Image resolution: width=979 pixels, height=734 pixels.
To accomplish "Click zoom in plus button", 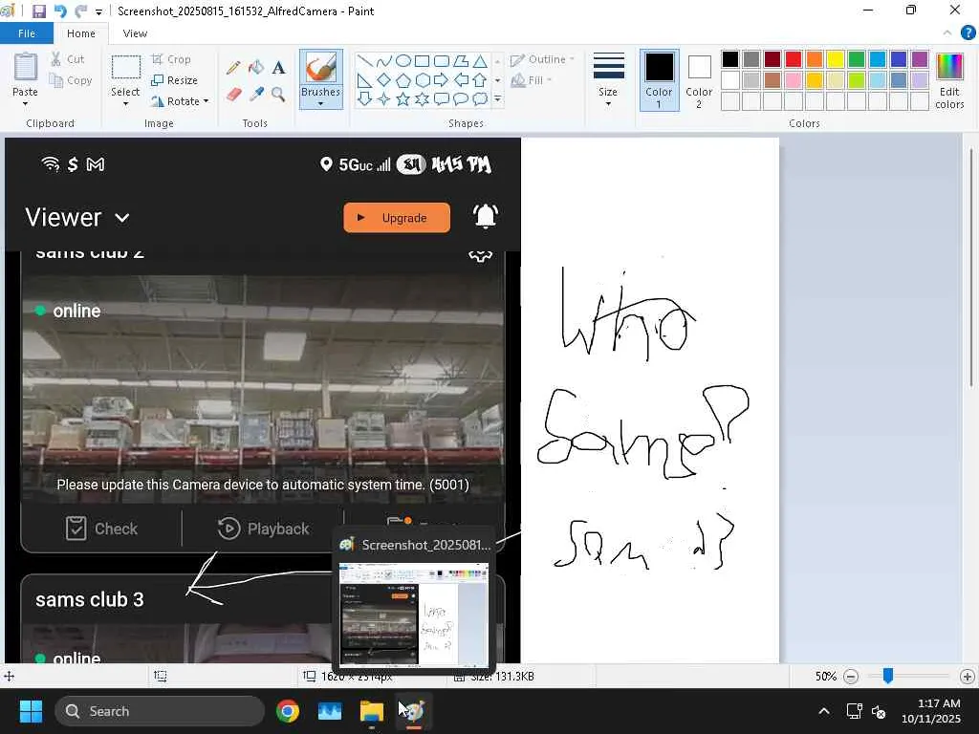I will (968, 677).
